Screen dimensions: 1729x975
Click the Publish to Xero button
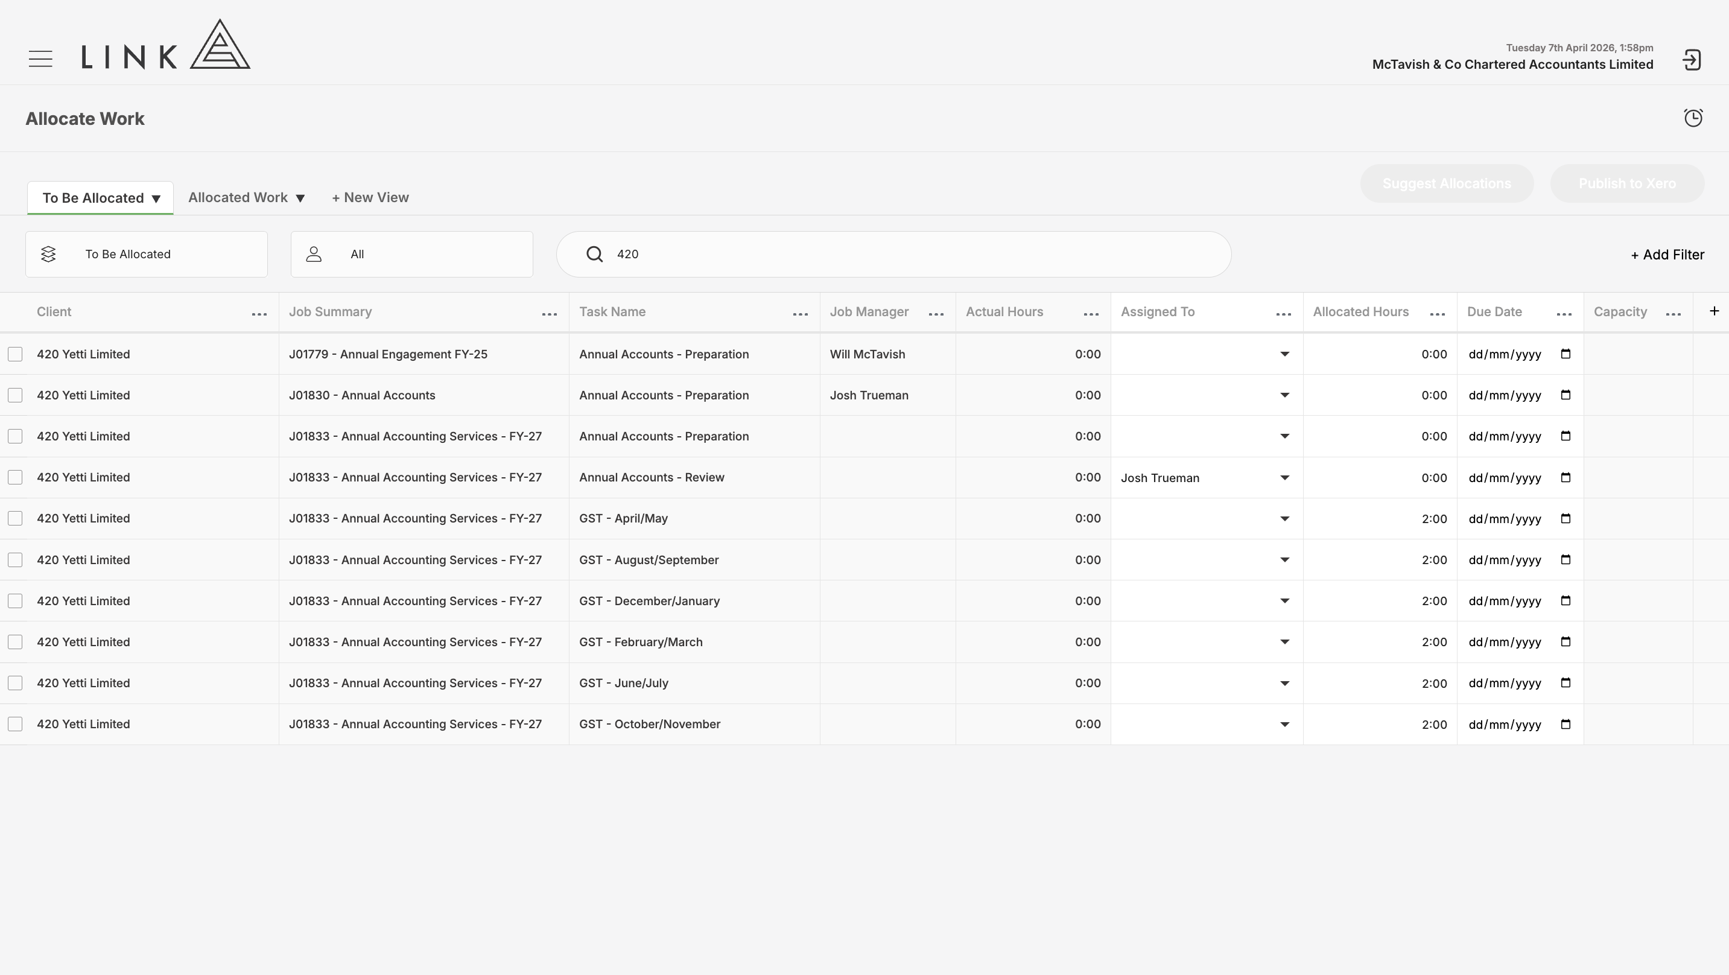coord(1627,183)
